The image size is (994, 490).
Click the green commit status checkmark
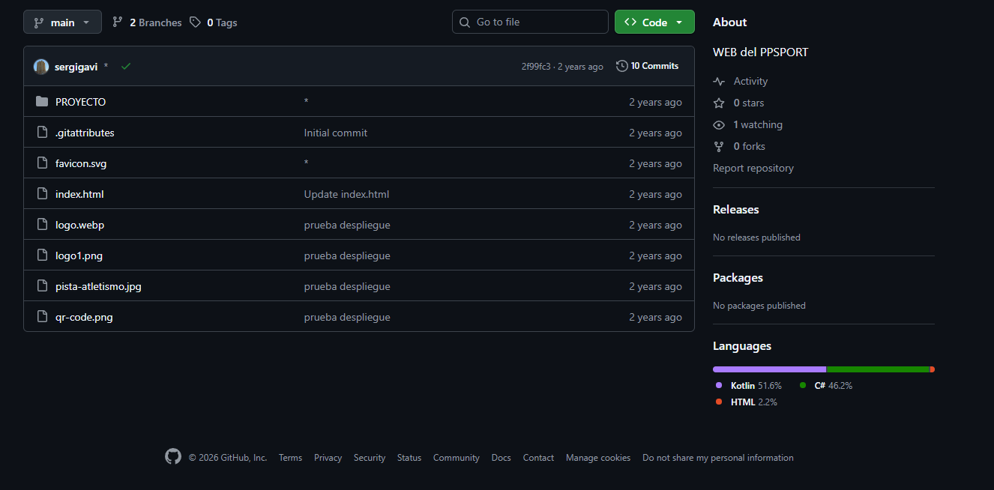126,67
